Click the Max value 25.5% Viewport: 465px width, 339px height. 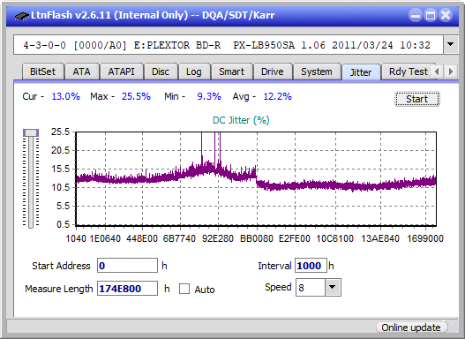(136, 96)
